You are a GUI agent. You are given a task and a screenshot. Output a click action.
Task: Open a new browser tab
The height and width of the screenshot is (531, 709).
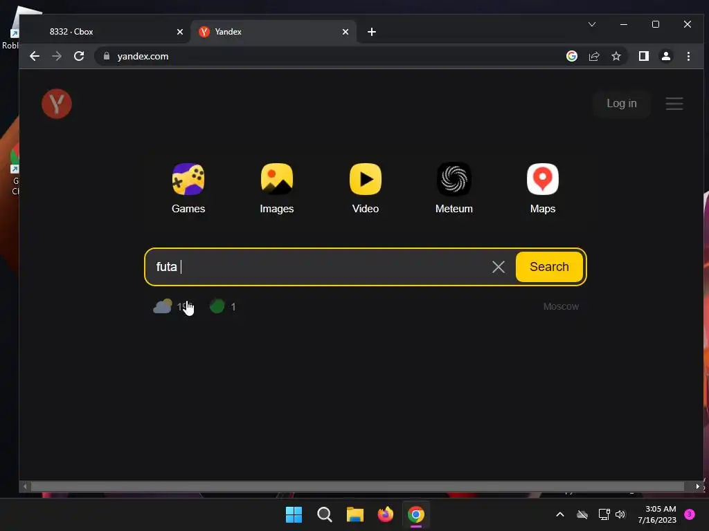pos(372,32)
